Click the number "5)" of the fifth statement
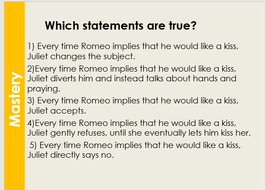Image resolution: width=266 pixels, height=190 pixels. coord(33,145)
